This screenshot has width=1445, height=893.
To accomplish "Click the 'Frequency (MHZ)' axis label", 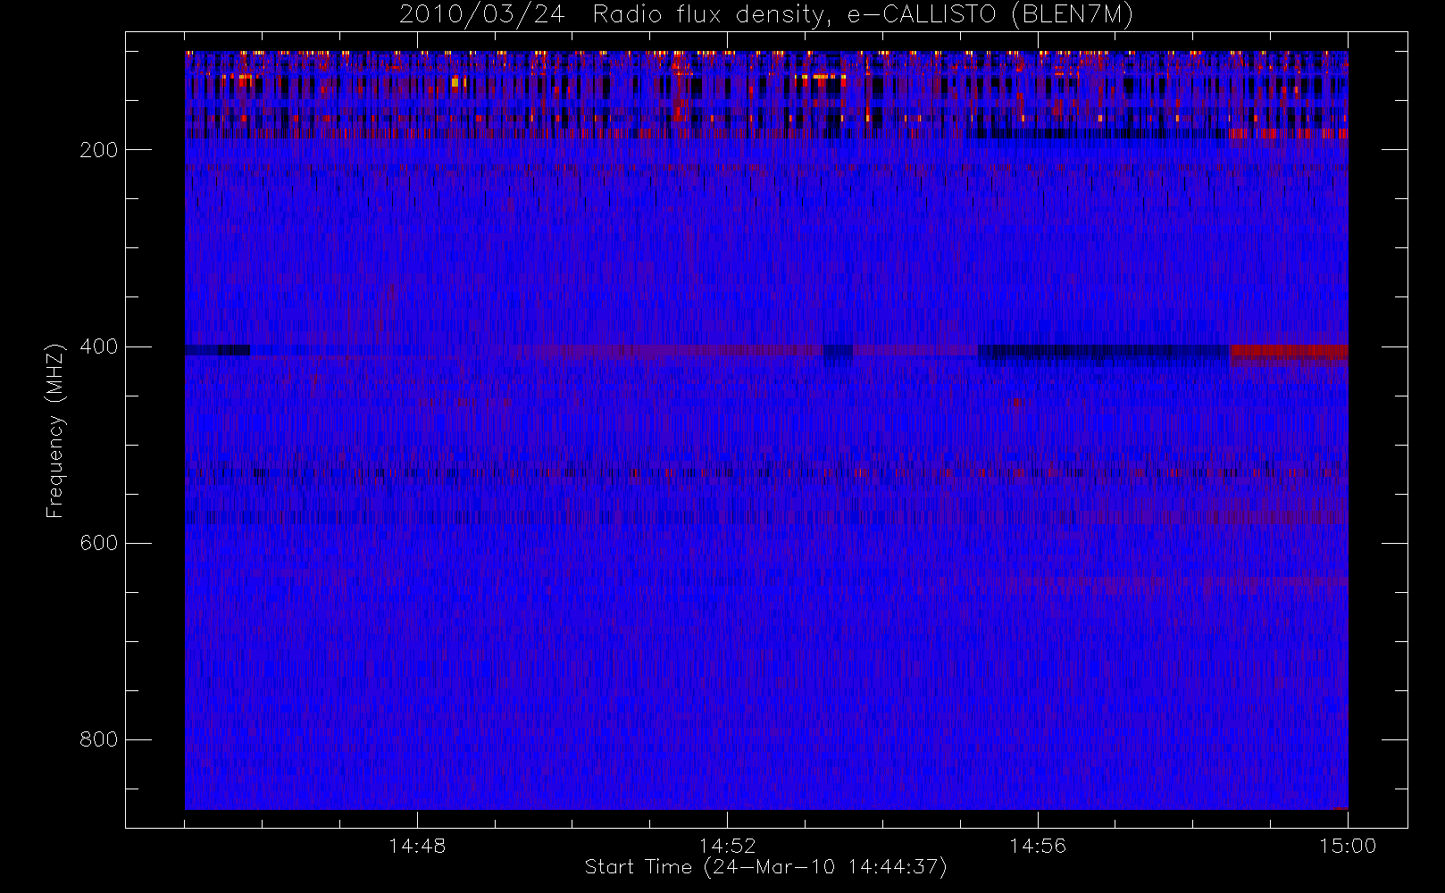I will (x=55, y=430).
